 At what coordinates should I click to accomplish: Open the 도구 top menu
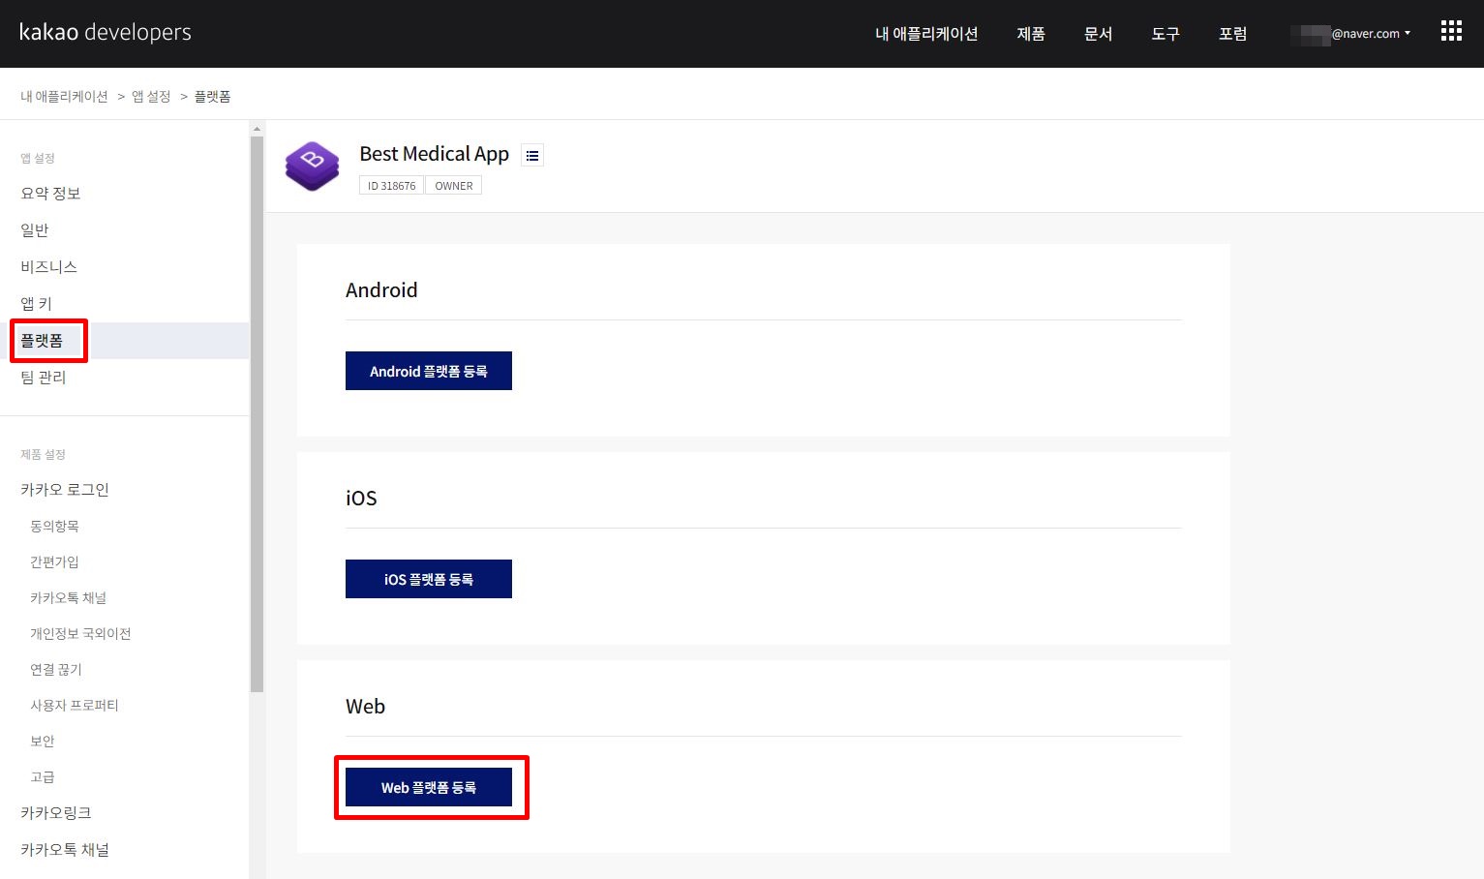click(x=1166, y=34)
